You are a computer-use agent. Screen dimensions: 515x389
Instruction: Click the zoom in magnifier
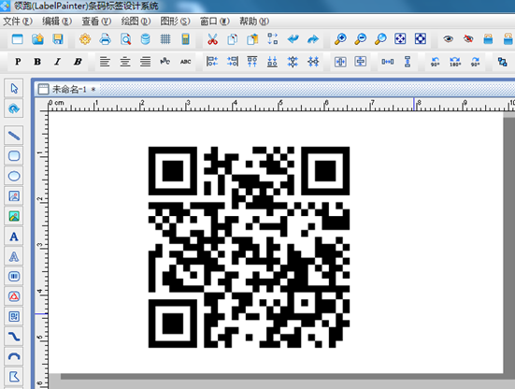(340, 39)
